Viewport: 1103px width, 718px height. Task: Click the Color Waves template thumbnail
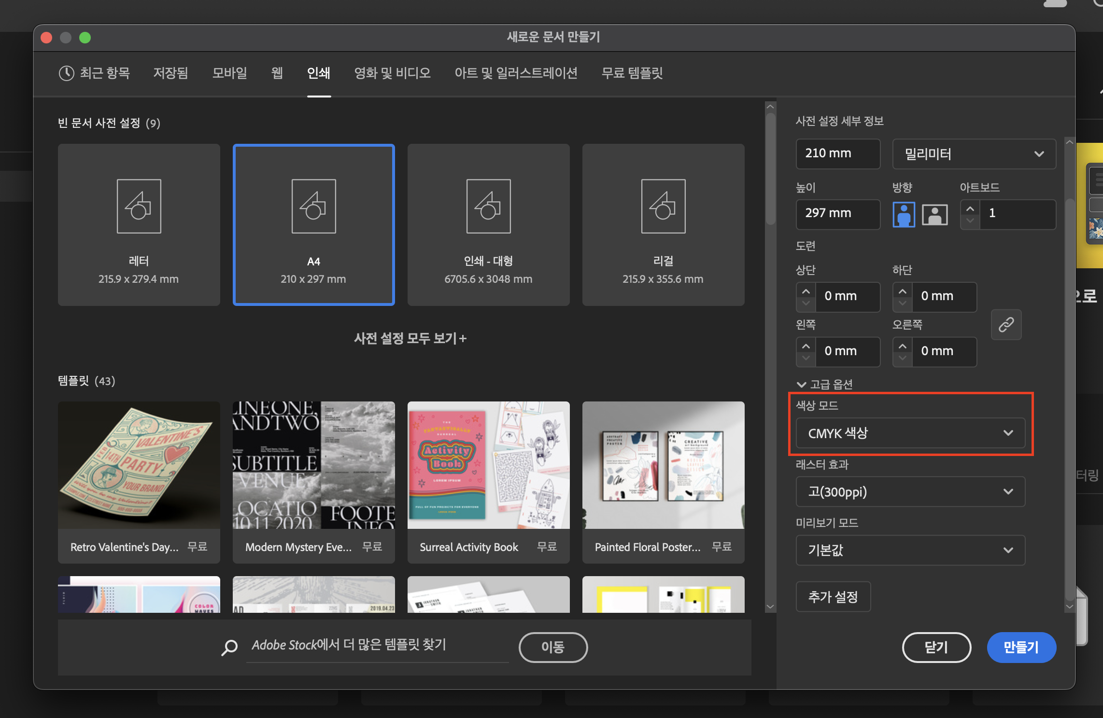point(139,594)
